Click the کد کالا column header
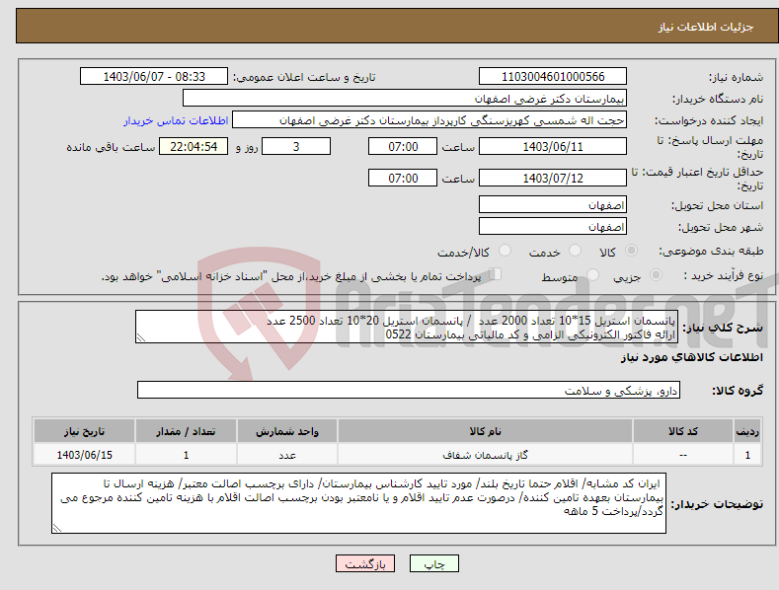 click(683, 431)
